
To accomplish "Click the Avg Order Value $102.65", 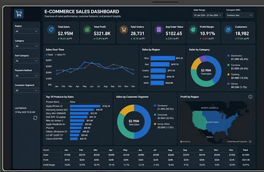I will pyautogui.click(x=174, y=33).
